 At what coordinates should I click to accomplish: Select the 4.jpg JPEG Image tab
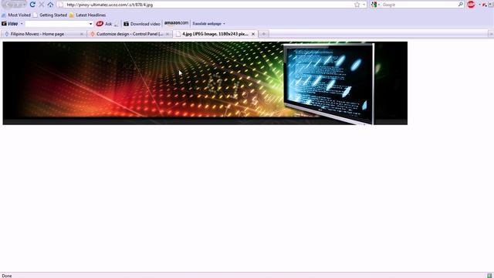tap(215, 34)
